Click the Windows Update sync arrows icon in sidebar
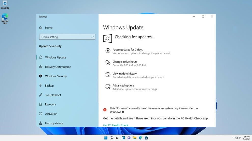Image resolution: width=252 pixels, height=141 pixels. [x=40, y=57]
